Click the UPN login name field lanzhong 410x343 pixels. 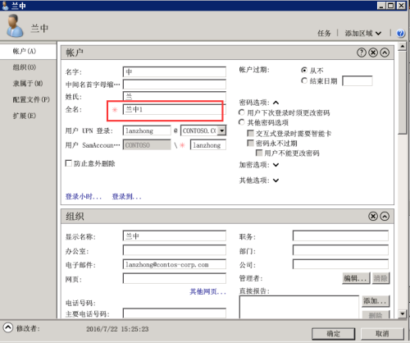coord(147,130)
